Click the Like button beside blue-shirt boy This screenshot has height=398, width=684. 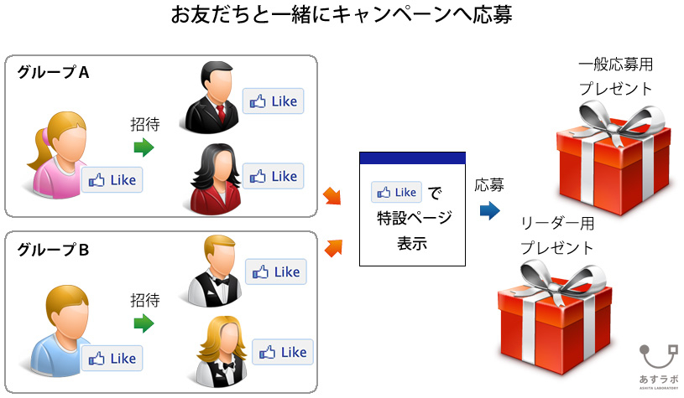click(112, 359)
